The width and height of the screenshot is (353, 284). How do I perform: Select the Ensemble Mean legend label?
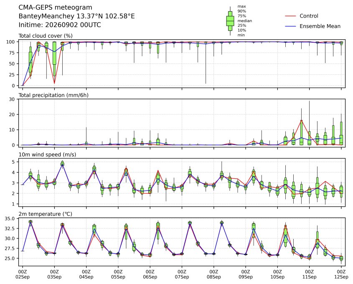(x=320, y=26)
